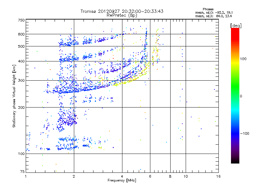Click the plot title 'Tromsø 20120927 20:32:00-20:33:43'

point(122,11)
